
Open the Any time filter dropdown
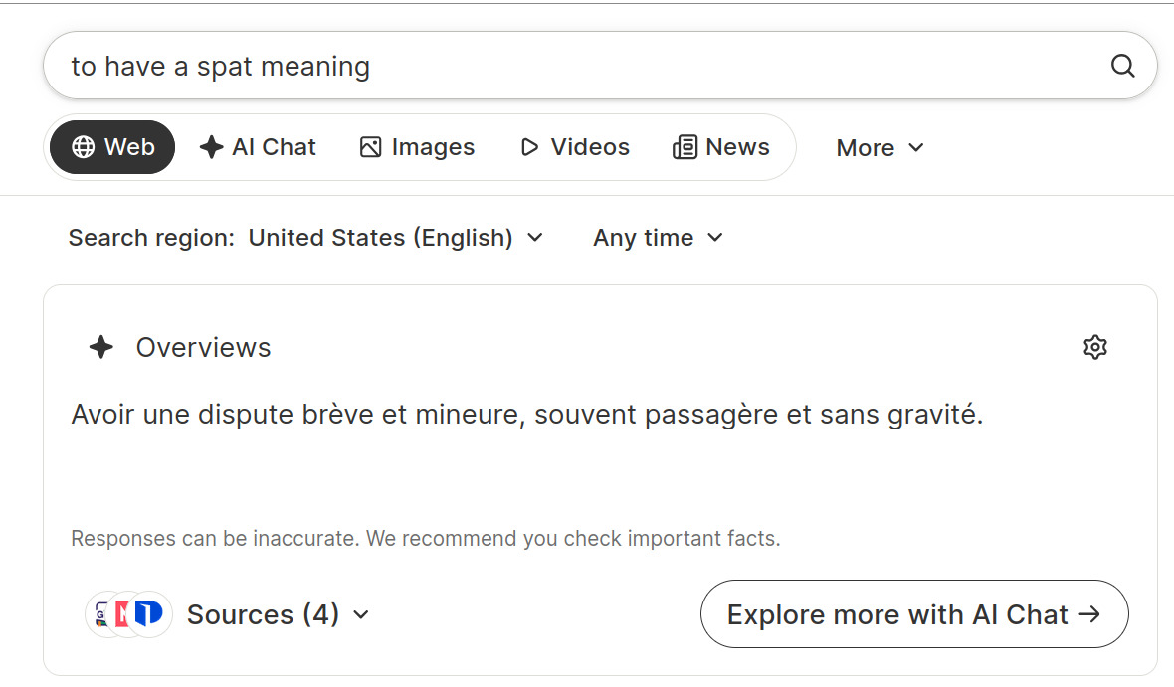658,238
